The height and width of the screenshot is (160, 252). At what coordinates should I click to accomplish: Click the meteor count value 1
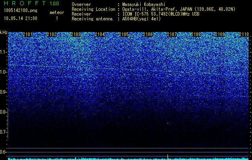point(57,18)
